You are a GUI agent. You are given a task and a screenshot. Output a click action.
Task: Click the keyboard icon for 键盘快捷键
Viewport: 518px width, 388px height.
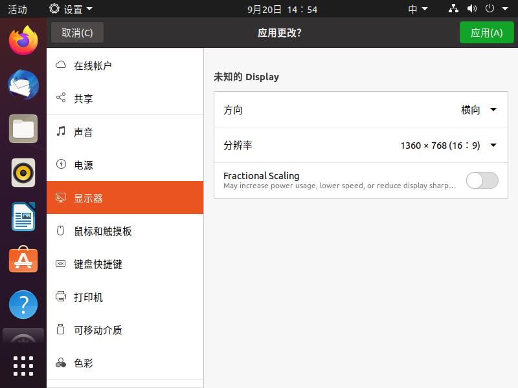61,264
